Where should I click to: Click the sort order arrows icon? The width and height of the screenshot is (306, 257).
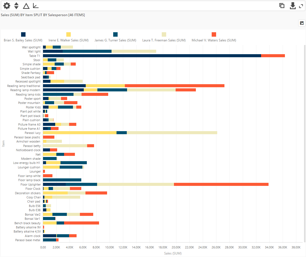tap(16, 6)
